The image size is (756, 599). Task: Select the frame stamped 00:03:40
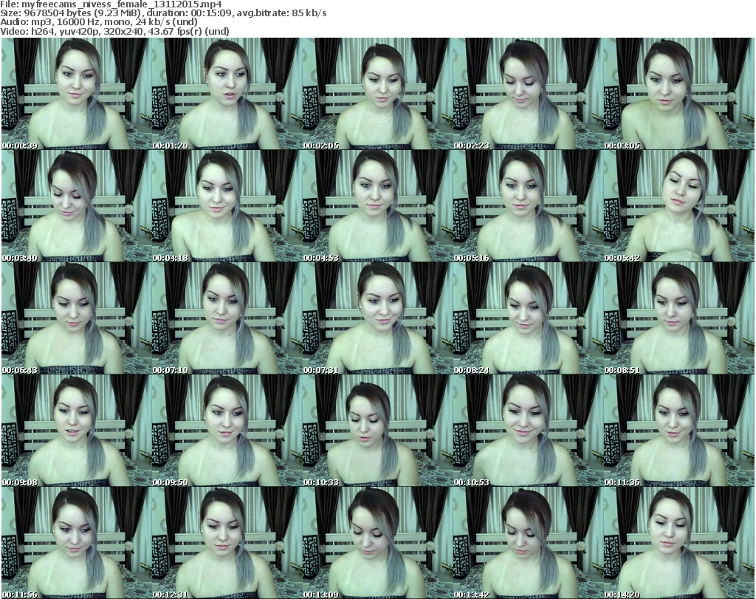pyautogui.click(x=76, y=206)
